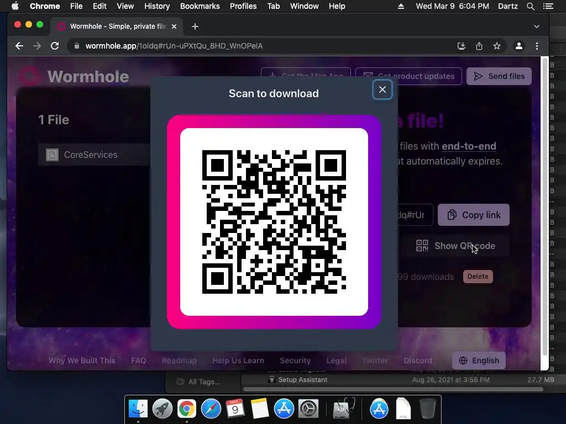Open the Help Us Learn link
The height and width of the screenshot is (424, 566).
click(x=238, y=361)
